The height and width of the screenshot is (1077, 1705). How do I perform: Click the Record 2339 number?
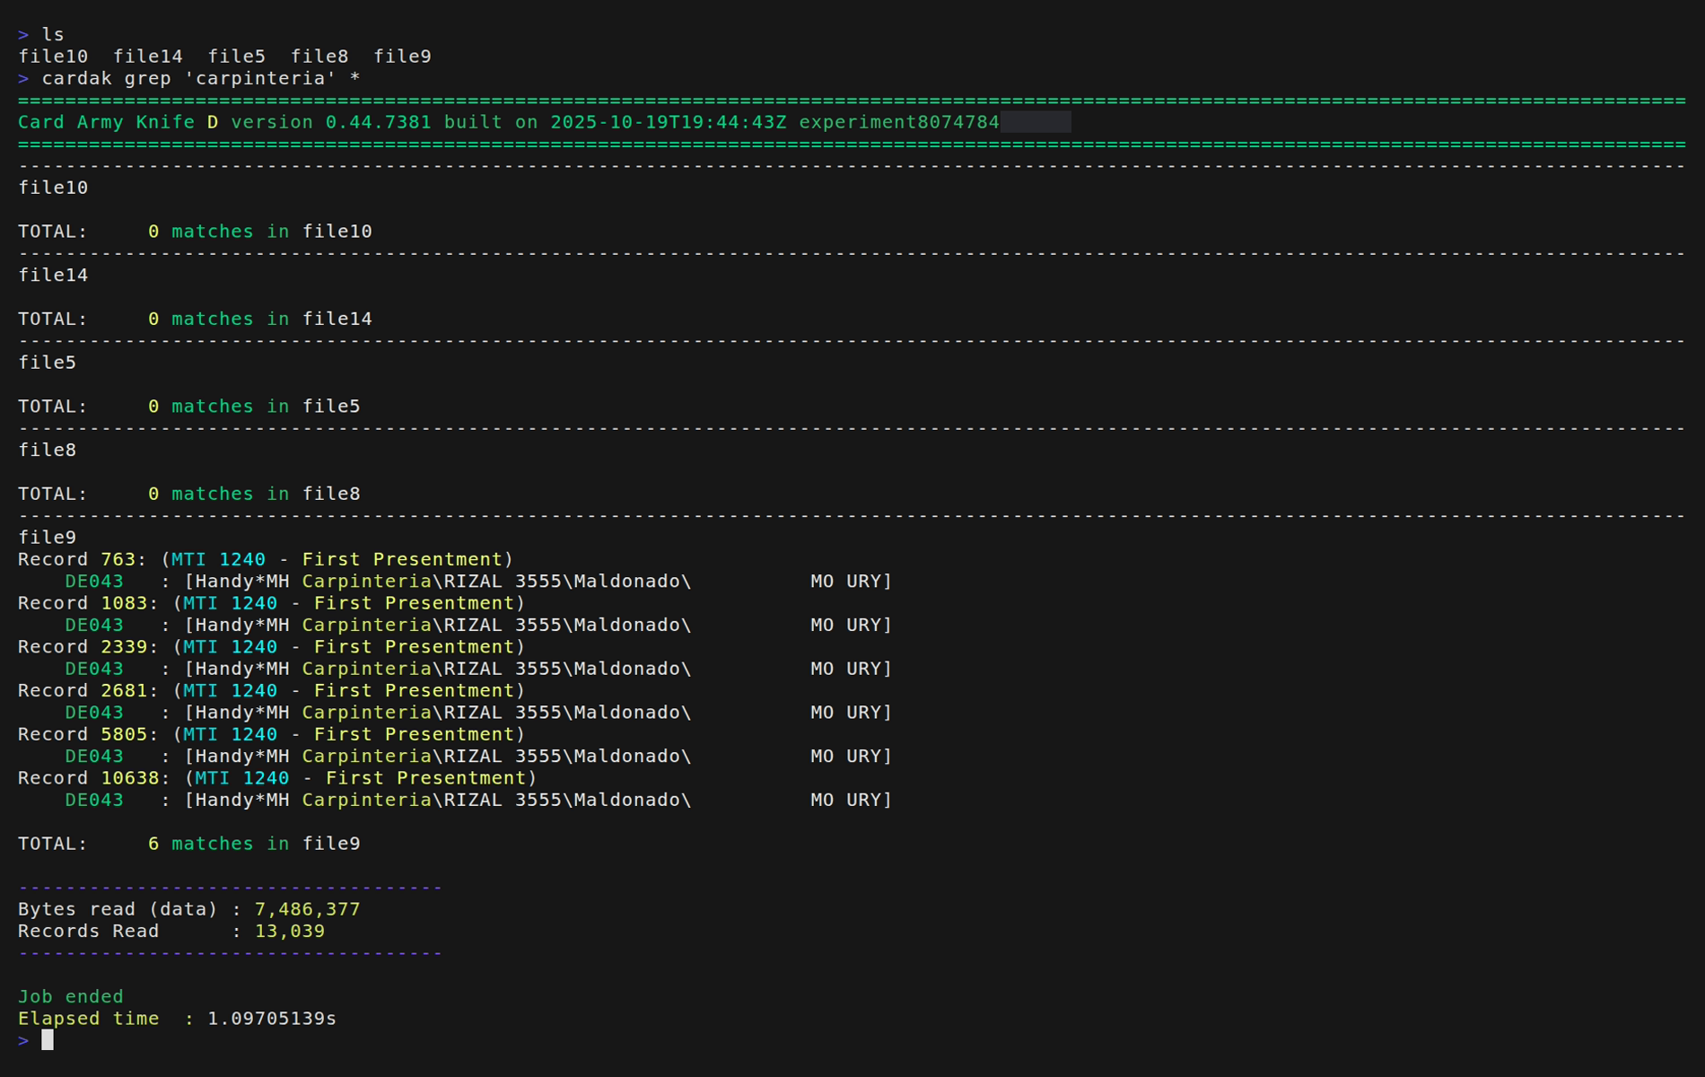124,647
